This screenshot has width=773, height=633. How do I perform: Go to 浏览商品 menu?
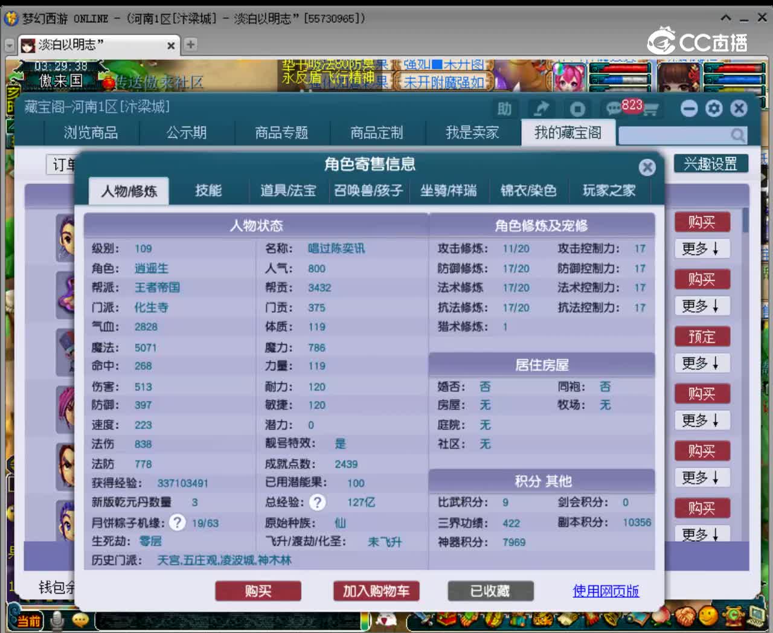91,132
